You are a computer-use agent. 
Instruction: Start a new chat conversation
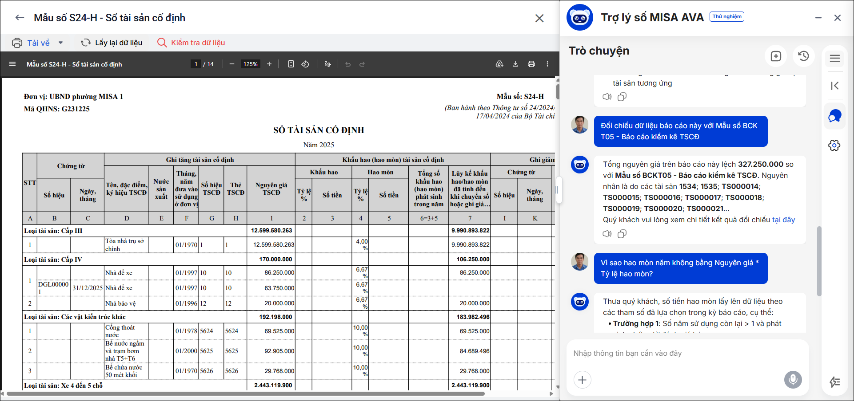point(776,56)
